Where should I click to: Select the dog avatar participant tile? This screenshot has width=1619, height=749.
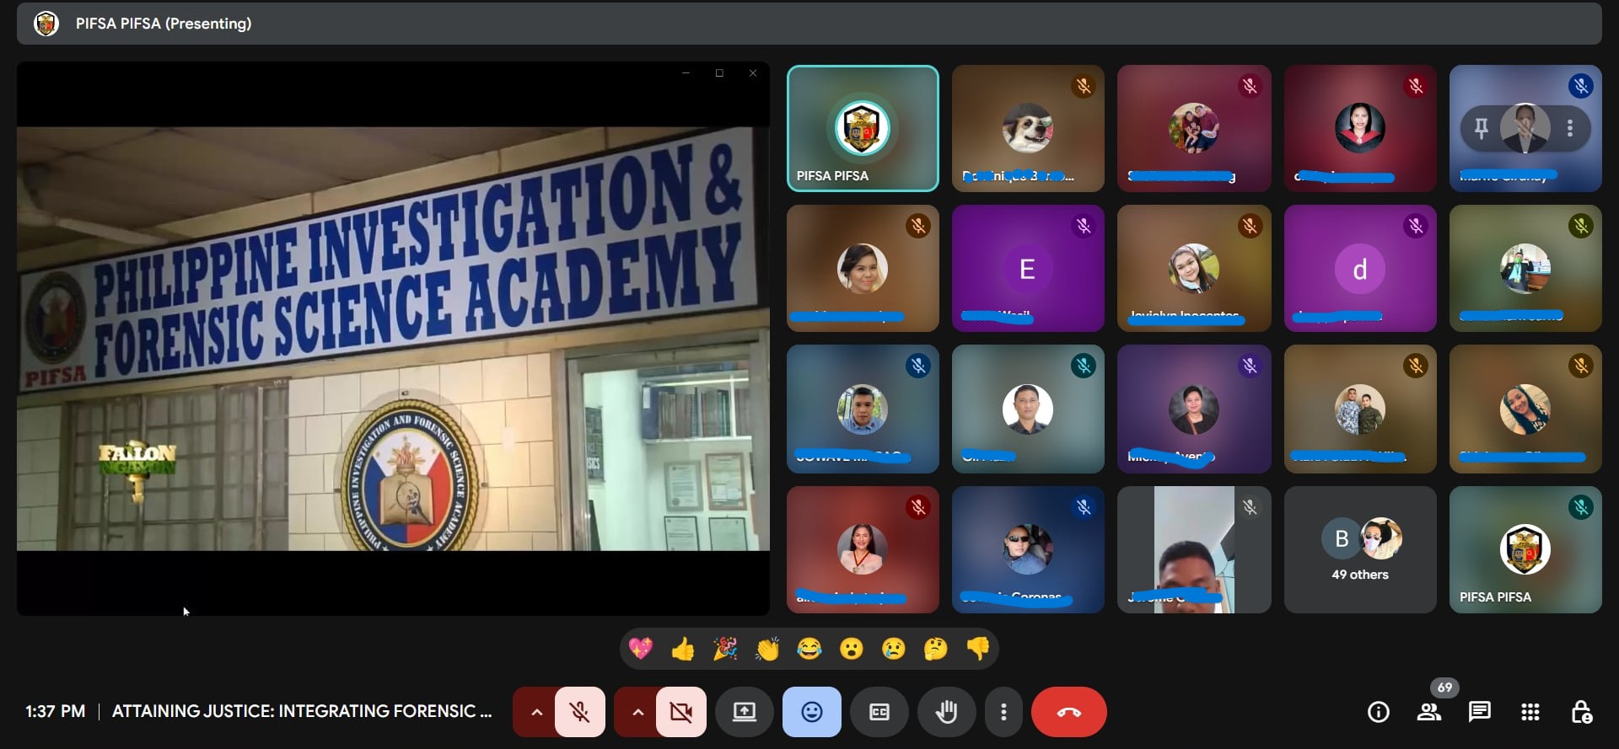coord(1028,128)
